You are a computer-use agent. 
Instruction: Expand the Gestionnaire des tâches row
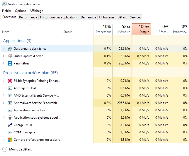[x=4, y=49]
